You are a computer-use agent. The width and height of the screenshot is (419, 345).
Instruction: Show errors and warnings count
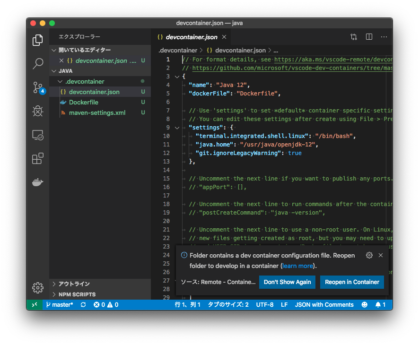(106, 305)
